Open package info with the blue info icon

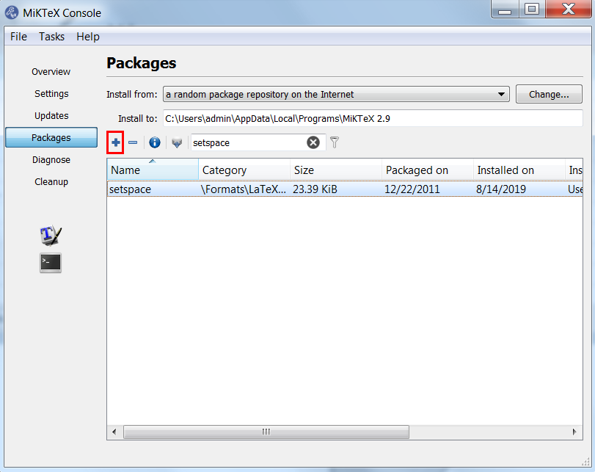click(x=155, y=143)
